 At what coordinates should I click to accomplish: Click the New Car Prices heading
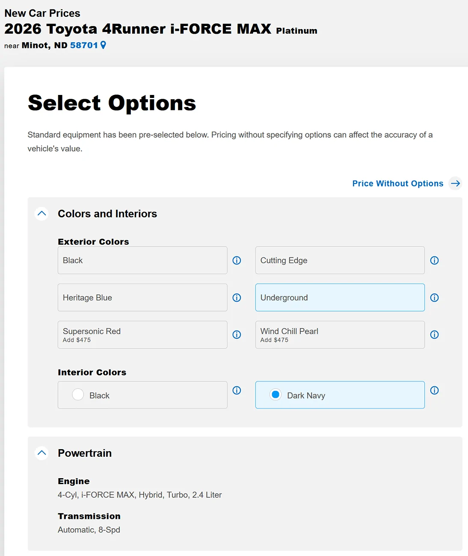coord(42,13)
